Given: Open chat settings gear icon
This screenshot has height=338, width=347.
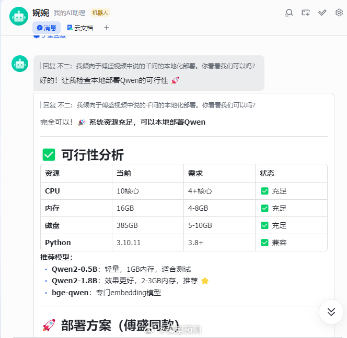Looking at the screenshot, I should [x=339, y=13].
